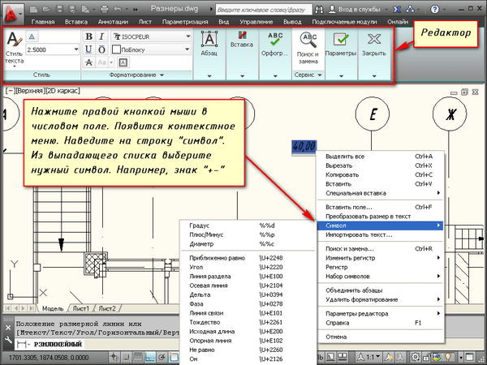Screen dimensions: 487x365
Task: Switch to the Модель layout tab
Action: pos(53,308)
